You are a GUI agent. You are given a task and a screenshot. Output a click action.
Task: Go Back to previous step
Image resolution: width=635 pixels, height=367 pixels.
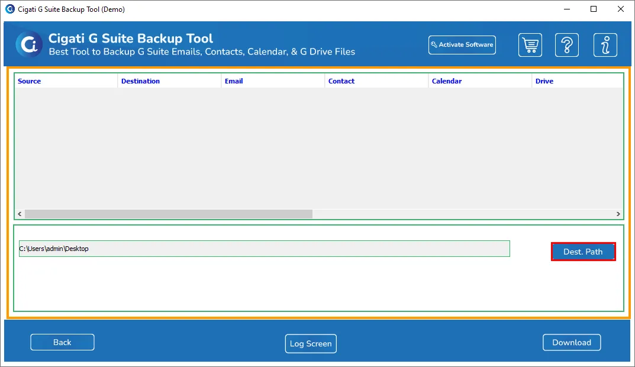tap(62, 342)
